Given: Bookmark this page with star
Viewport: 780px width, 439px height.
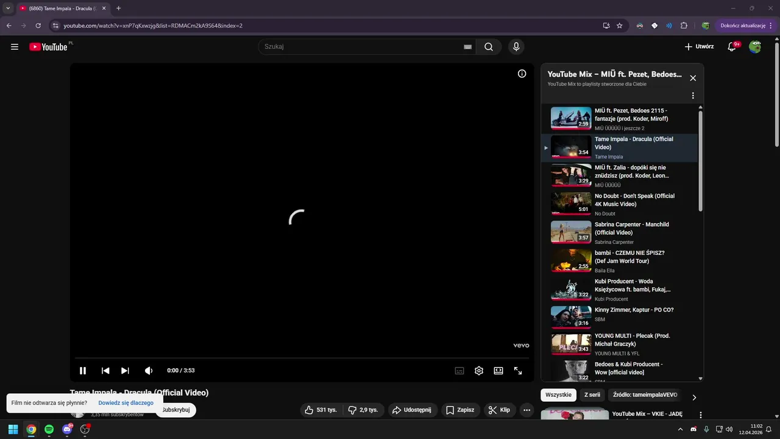Looking at the screenshot, I should (619, 26).
